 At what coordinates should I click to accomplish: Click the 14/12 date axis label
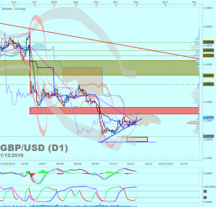[148, 164]
